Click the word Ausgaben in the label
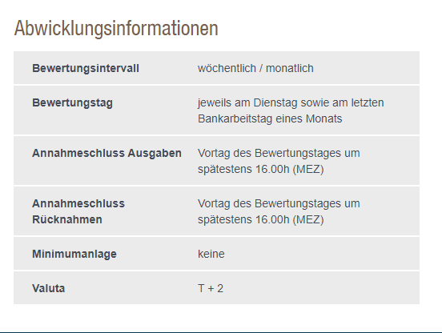Viewport: 442px width, 333px height. (155, 153)
